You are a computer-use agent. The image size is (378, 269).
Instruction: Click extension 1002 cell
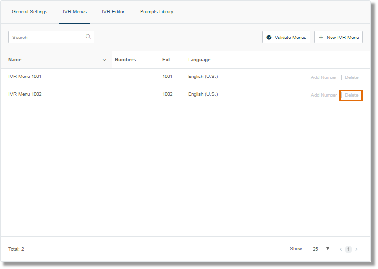coord(167,94)
